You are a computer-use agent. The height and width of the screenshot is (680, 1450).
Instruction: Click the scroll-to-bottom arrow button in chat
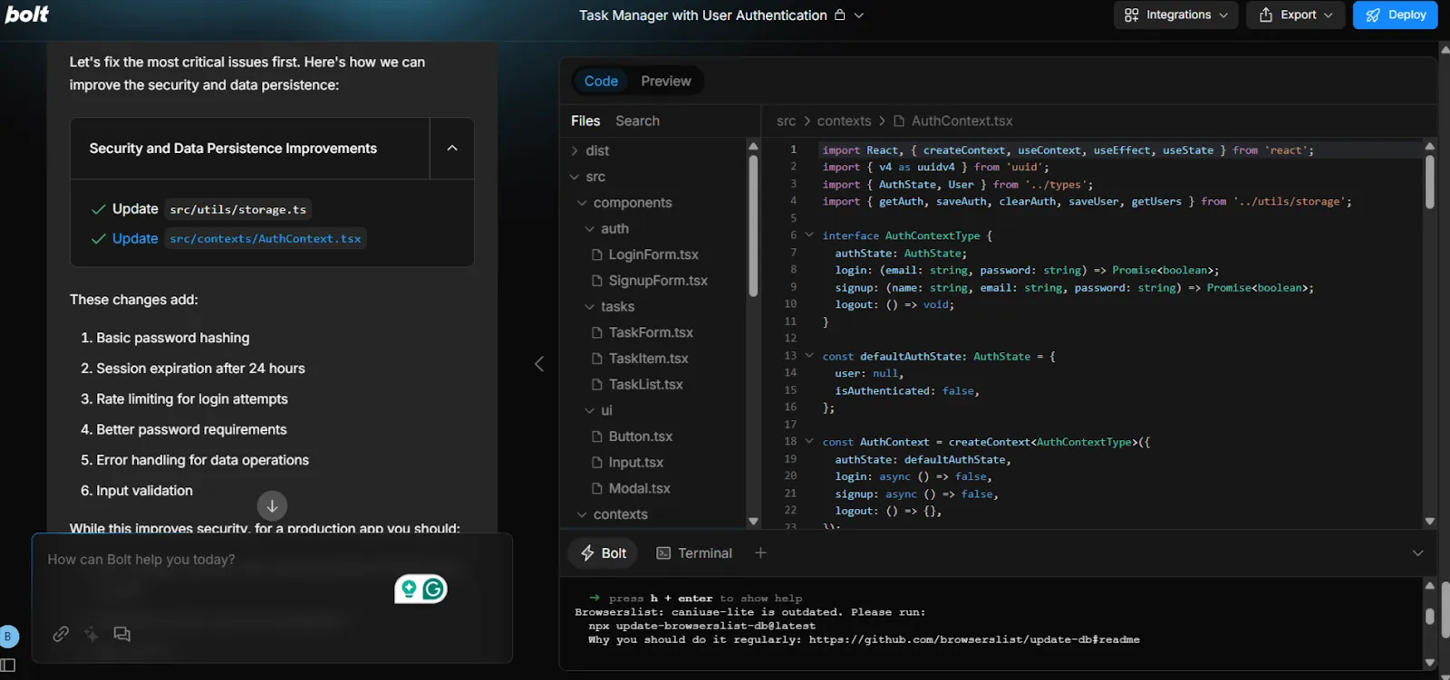tap(272, 506)
